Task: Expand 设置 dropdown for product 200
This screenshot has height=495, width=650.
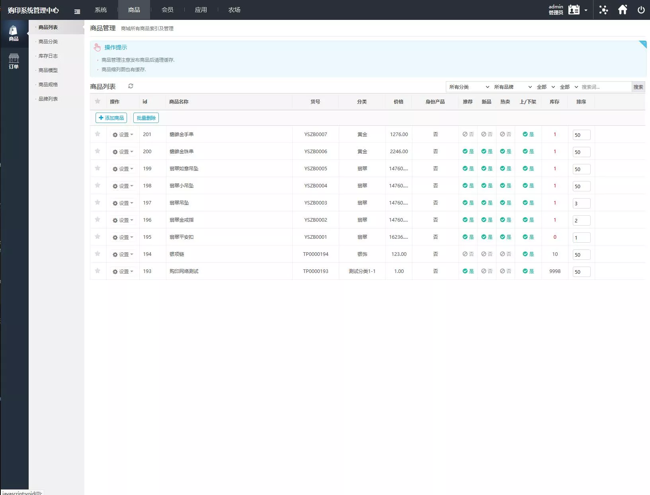Action: (123, 152)
